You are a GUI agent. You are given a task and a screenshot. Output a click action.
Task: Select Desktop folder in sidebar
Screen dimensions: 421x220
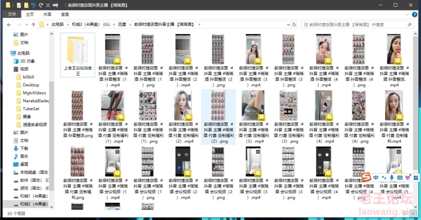pos(31,85)
